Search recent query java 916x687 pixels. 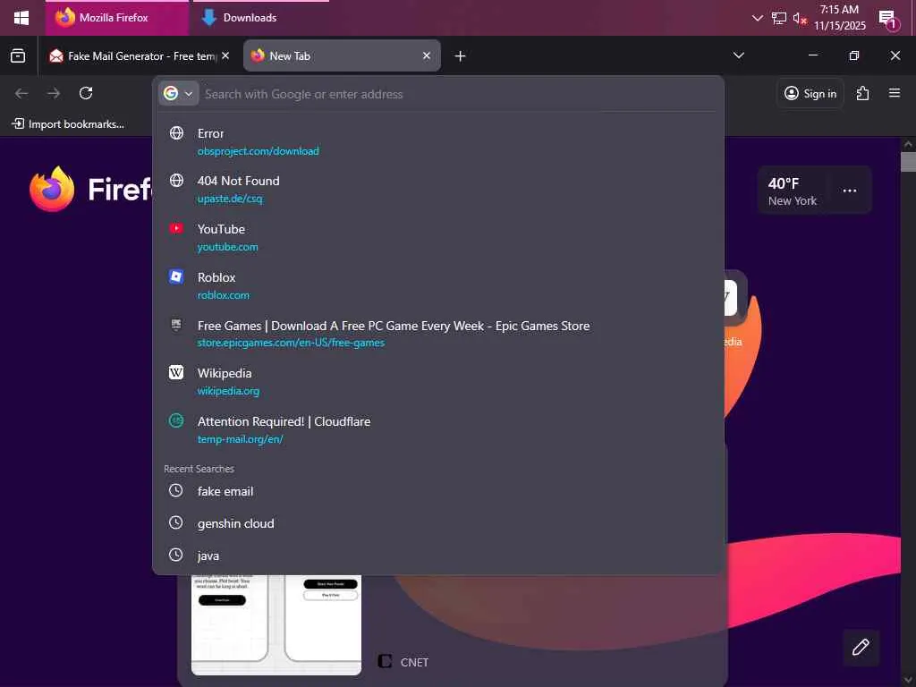438,556
